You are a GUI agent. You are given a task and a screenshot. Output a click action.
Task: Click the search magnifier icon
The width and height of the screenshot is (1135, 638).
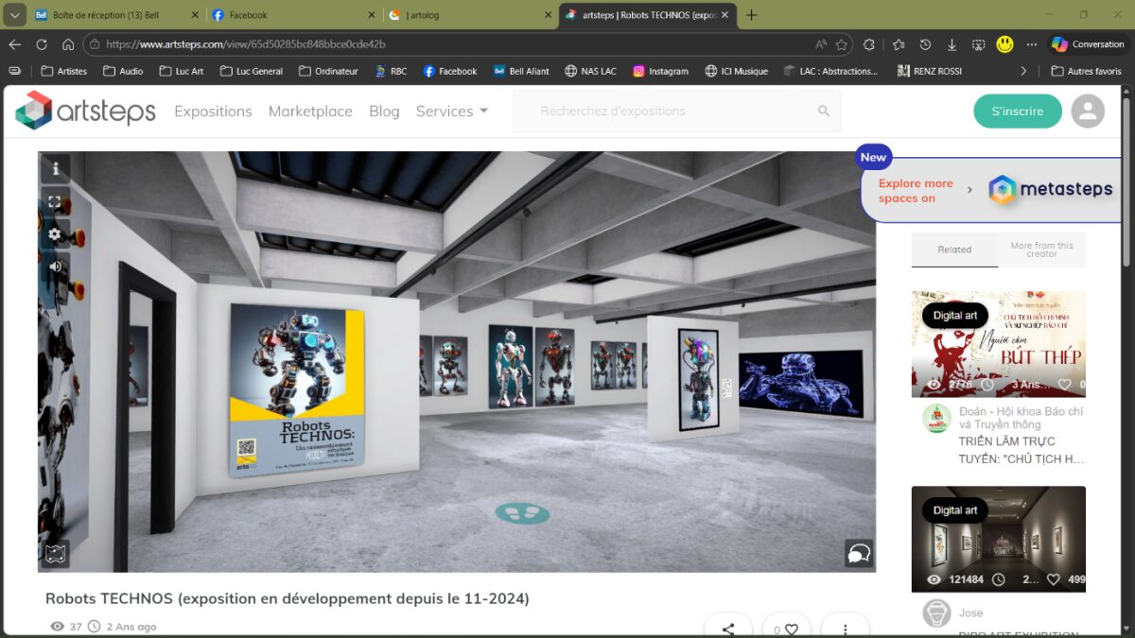point(822,111)
